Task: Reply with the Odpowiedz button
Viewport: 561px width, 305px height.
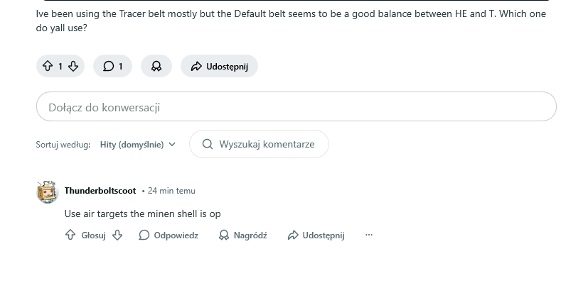Action: (x=169, y=235)
